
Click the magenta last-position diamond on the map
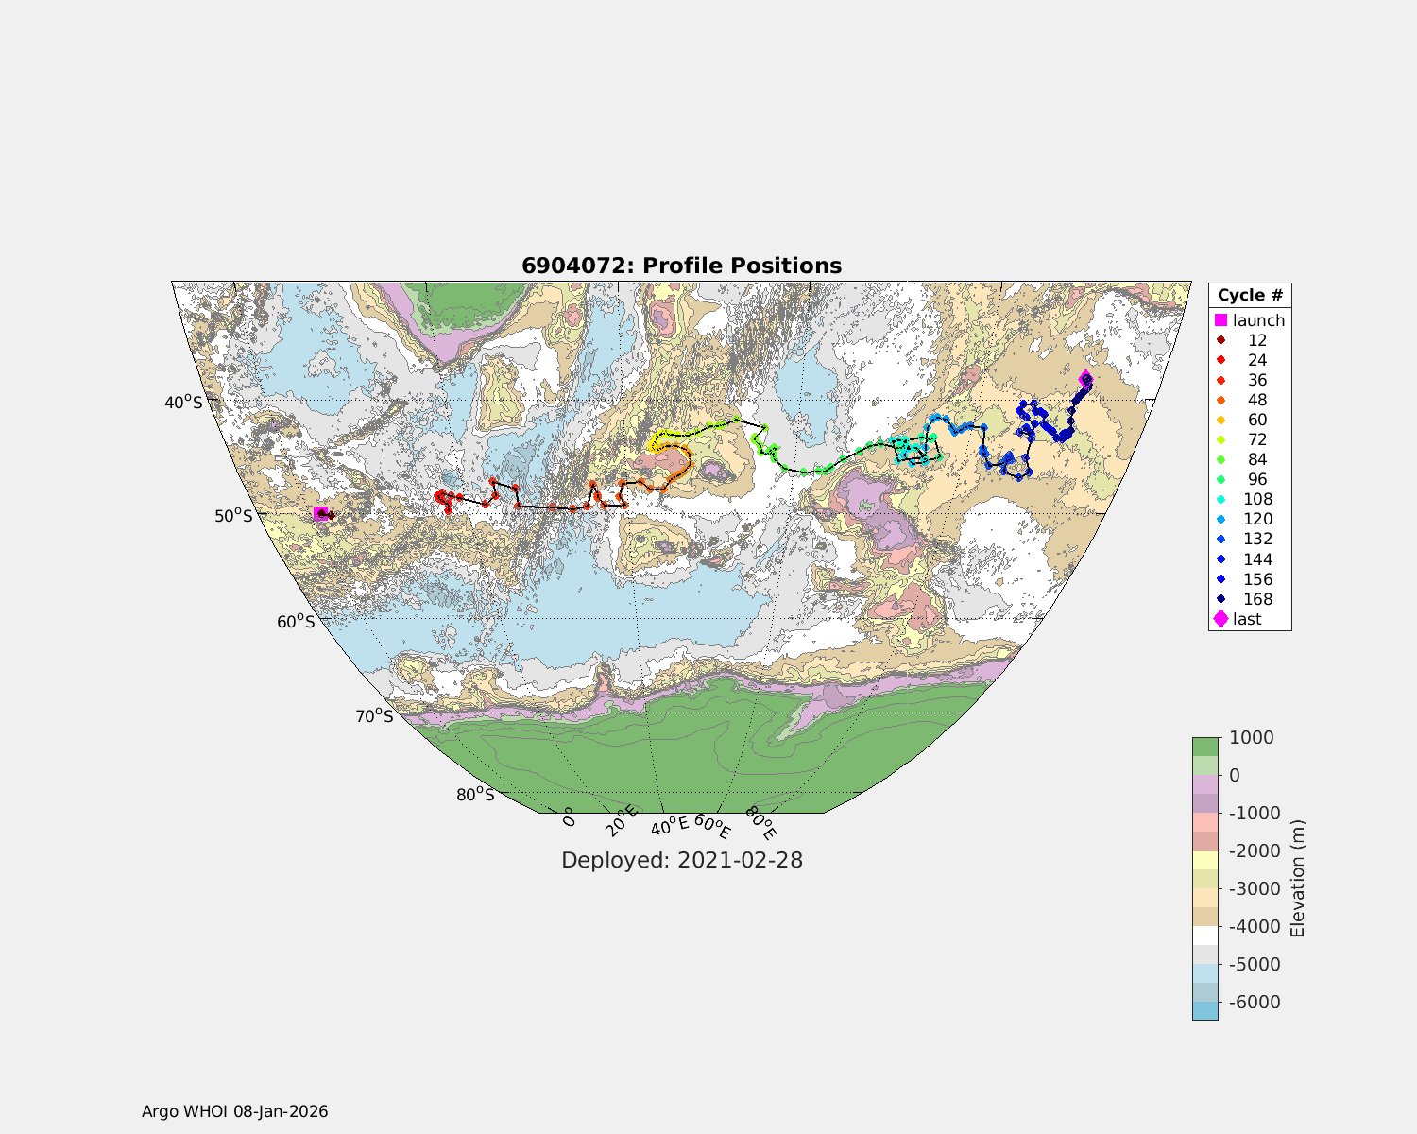(x=1085, y=379)
